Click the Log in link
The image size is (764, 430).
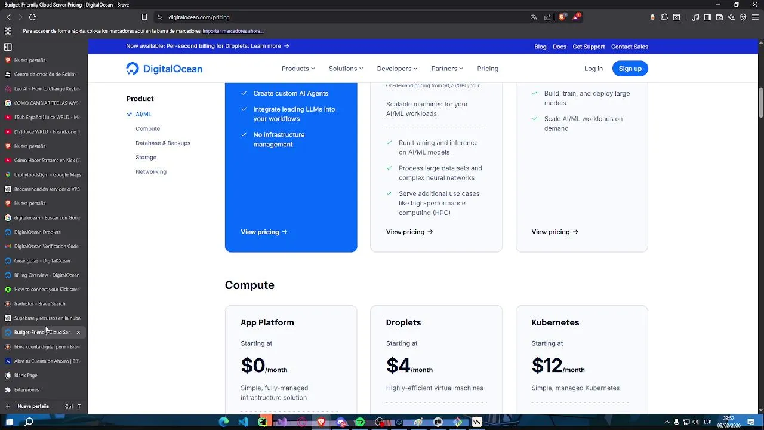pos(593,69)
